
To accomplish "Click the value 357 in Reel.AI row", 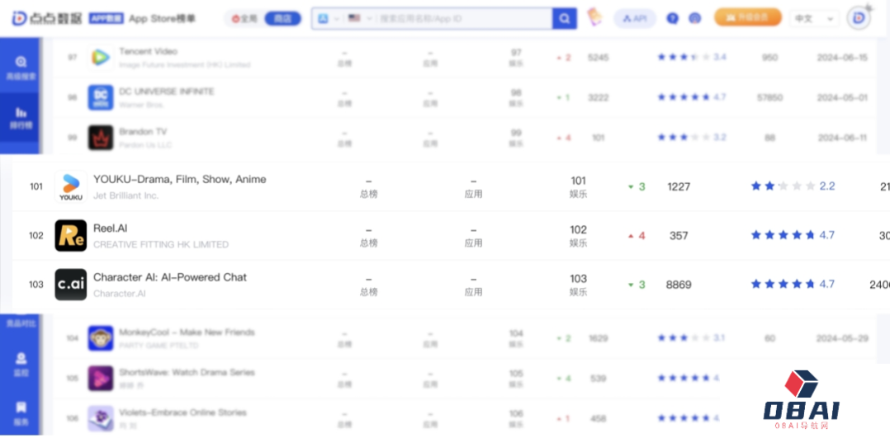I will [x=679, y=235].
